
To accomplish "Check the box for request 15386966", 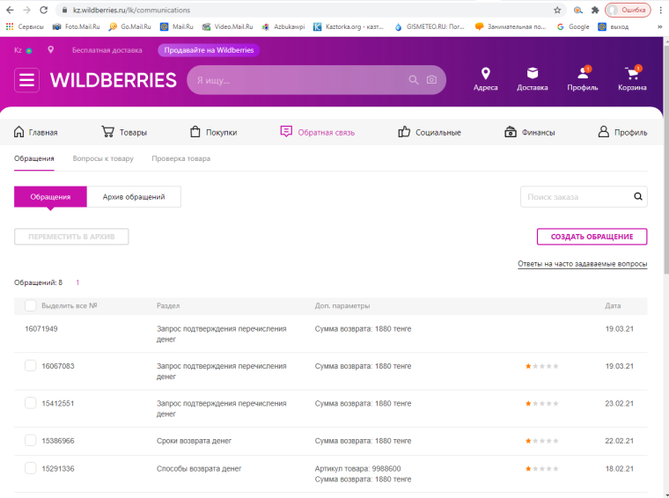I will point(30,440).
